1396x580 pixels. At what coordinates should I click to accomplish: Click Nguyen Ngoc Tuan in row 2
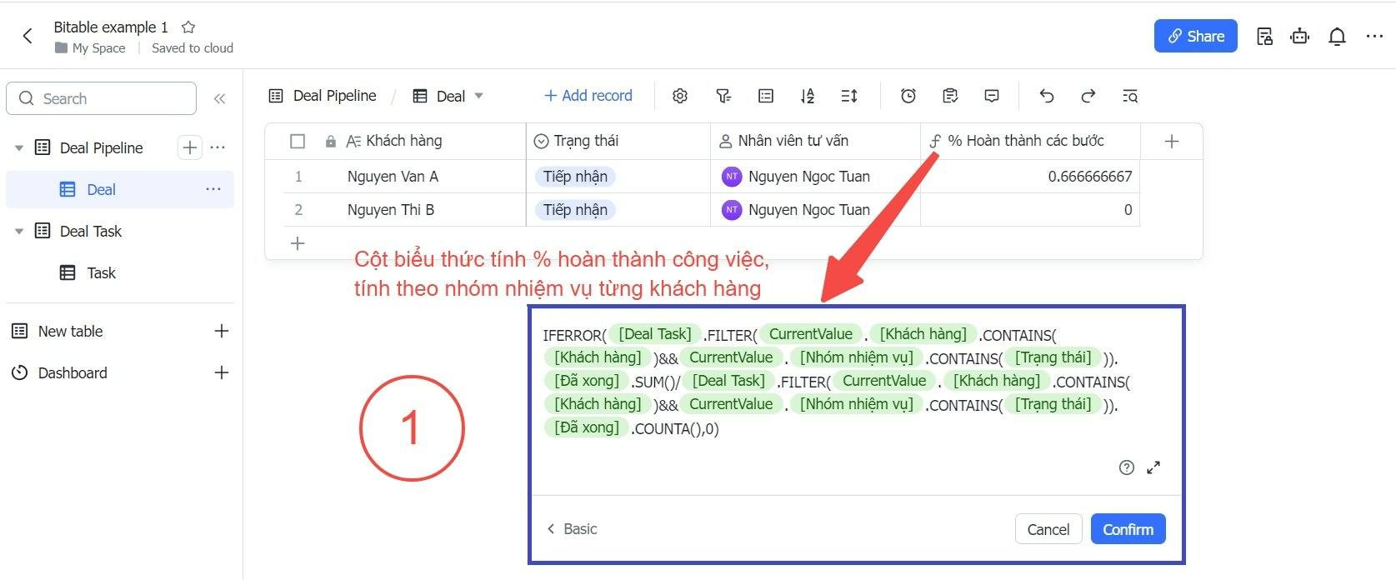796,209
